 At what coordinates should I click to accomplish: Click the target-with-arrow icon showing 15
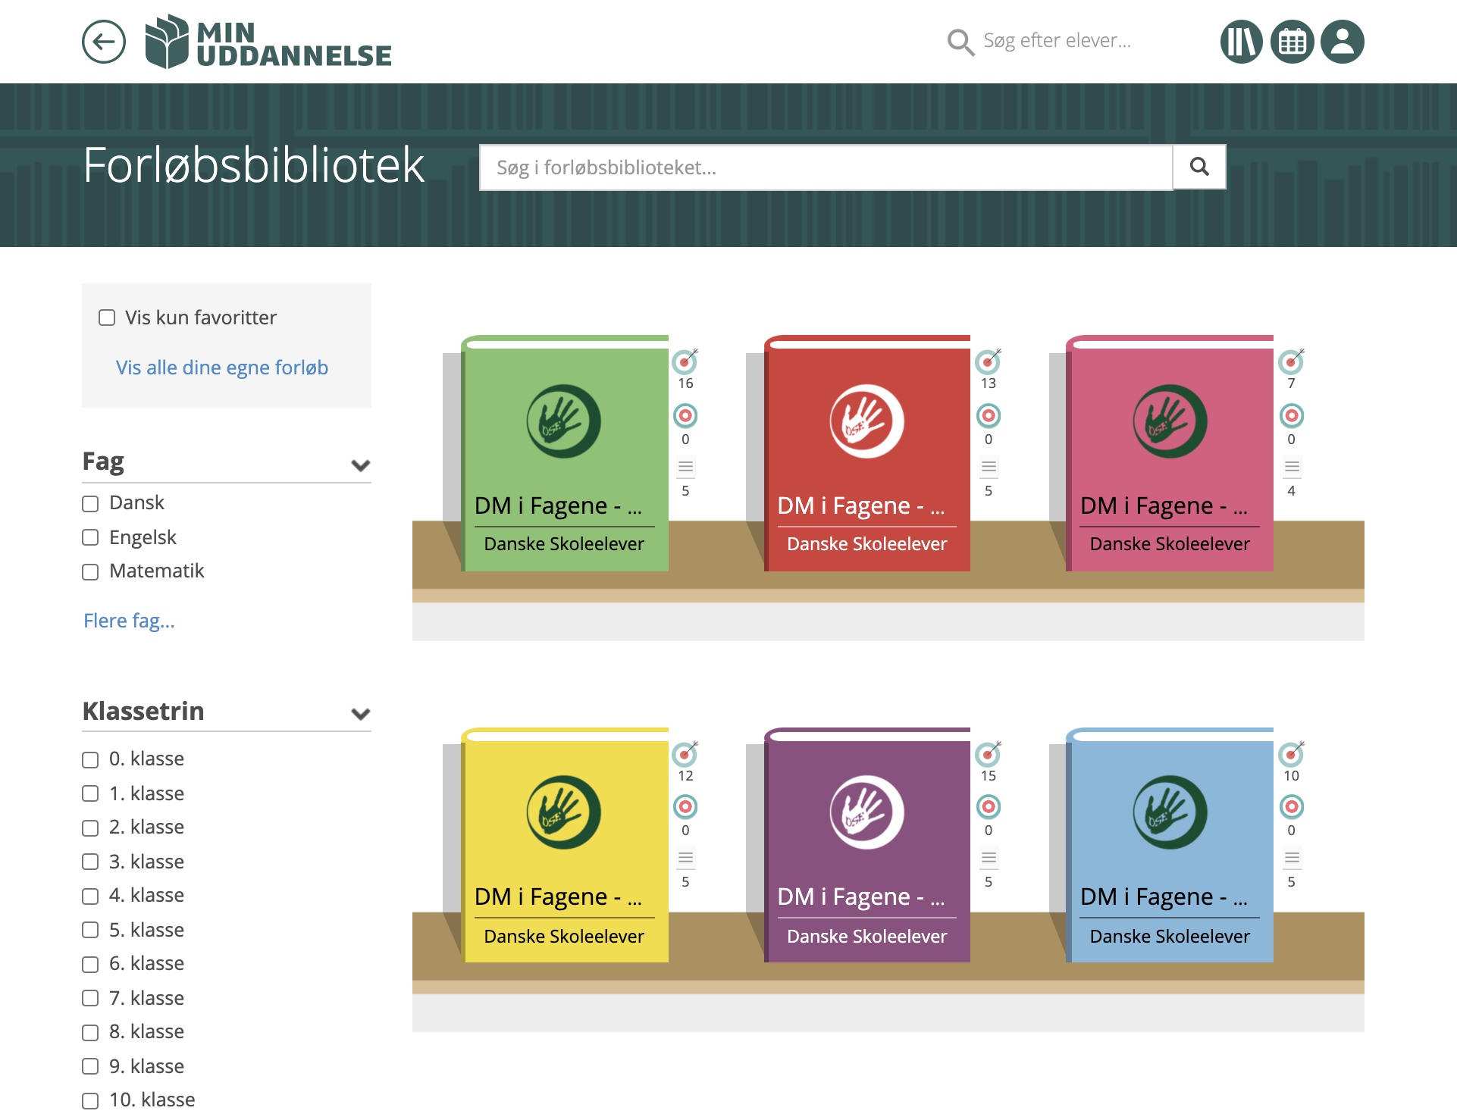989,753
